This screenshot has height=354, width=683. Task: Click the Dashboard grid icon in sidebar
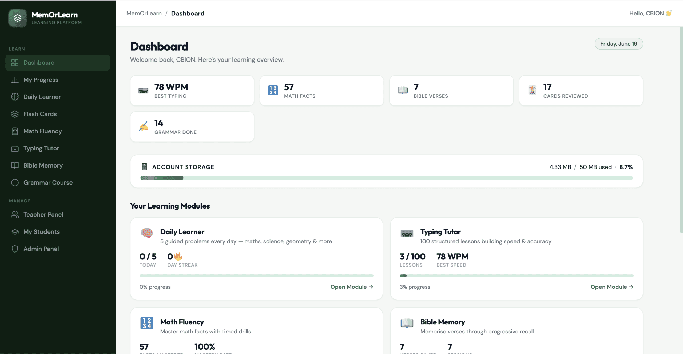click(15, 63)
